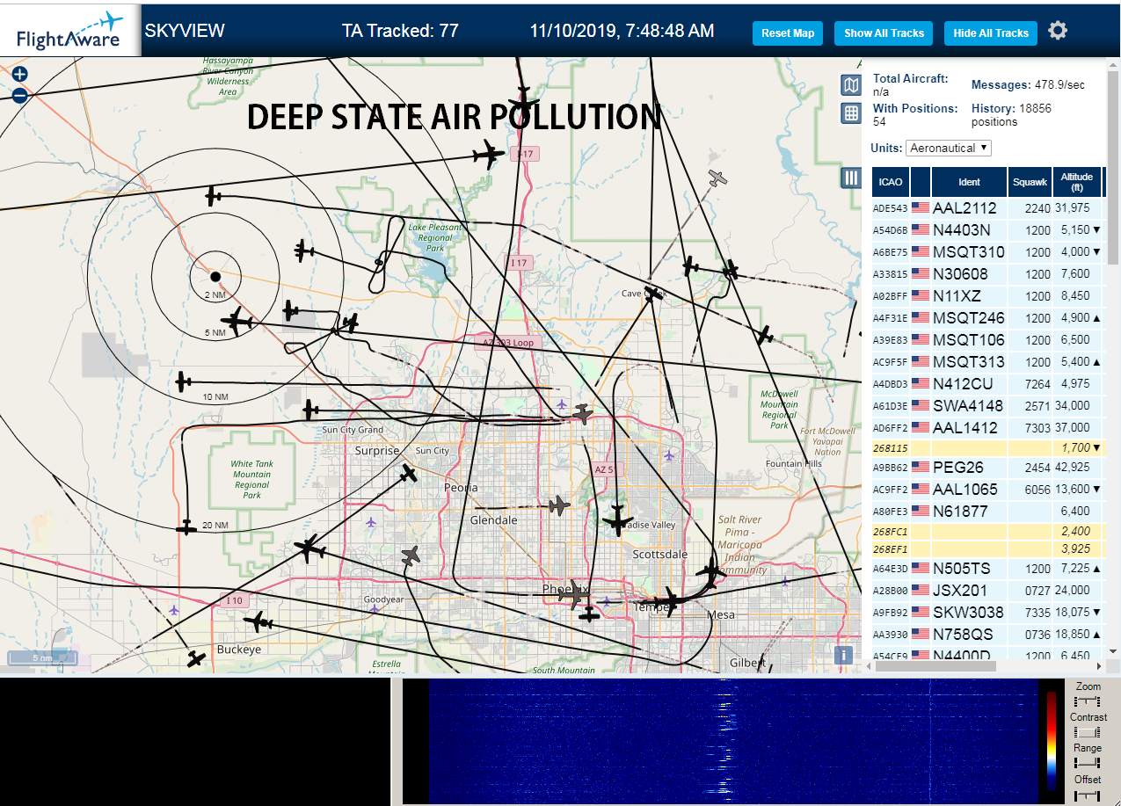Open map attribution info icon
Screen dimensions: 1121x806
coord(844,655)
